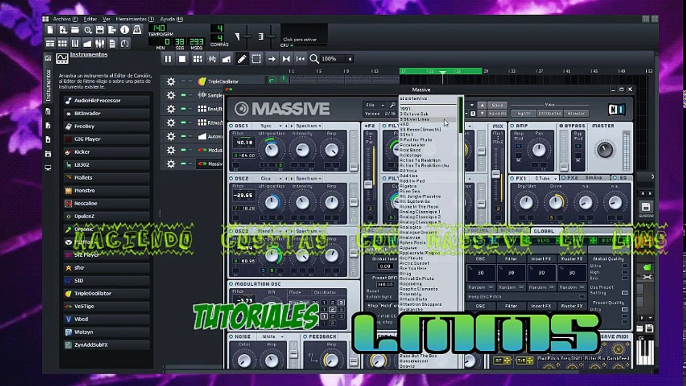The image size is (686, 386).
Task: Select Vibed instrument in sidebar
Action: [106, 319]
